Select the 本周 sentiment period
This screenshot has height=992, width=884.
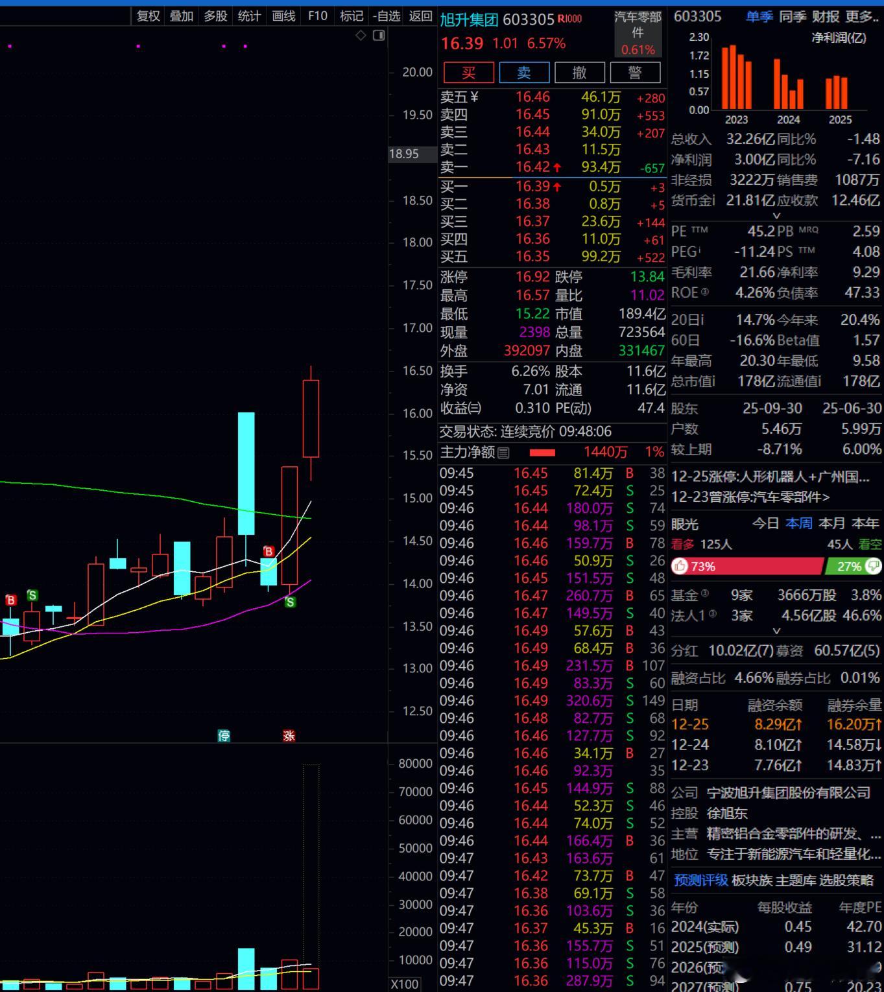click(x=799, y=523)
